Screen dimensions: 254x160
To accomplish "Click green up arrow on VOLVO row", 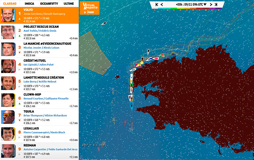I will [20, 19].
